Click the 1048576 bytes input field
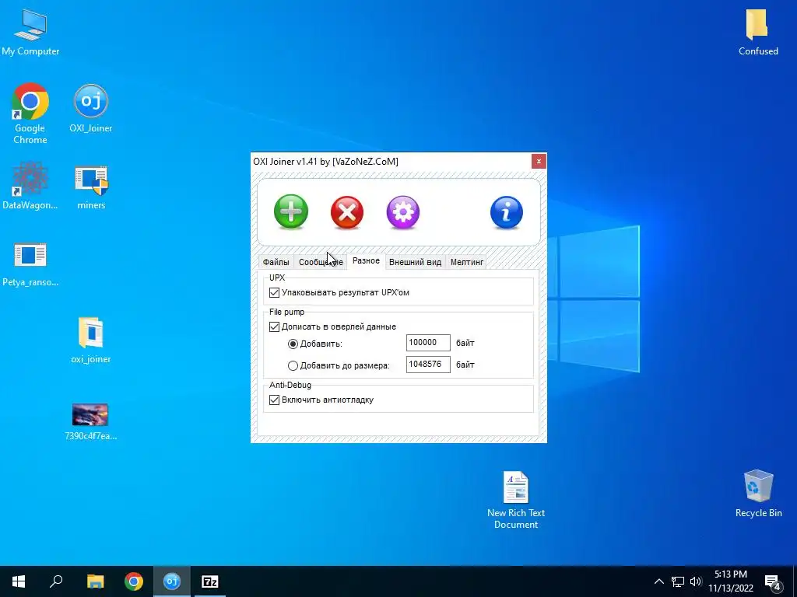The height and width of the screenshot is (597, 797). coord(428,365)
